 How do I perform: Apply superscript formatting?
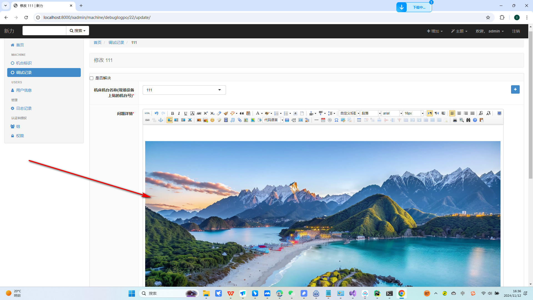tap(206, 113)
